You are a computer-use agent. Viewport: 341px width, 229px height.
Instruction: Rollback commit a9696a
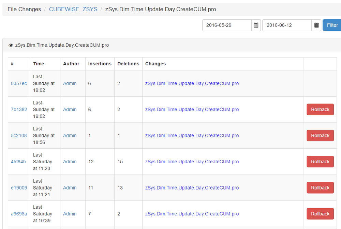pos(320,214)
